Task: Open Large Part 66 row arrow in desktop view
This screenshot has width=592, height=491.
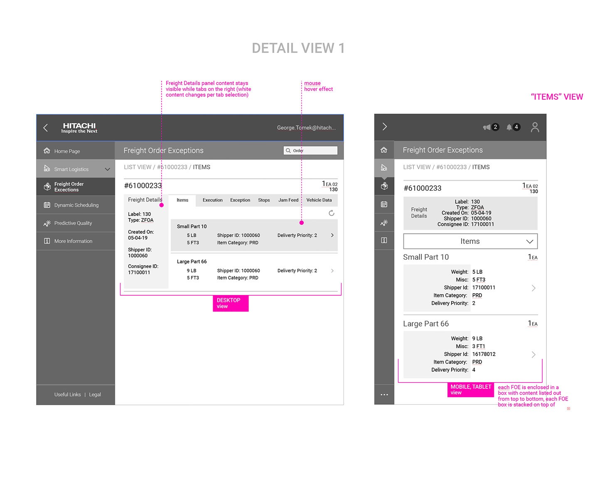Action: click(332, 271)
